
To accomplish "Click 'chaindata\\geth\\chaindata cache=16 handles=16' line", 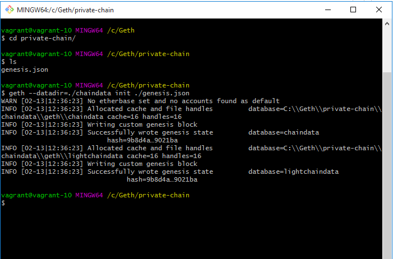I will pyautogui.click(x=91, y=117).
